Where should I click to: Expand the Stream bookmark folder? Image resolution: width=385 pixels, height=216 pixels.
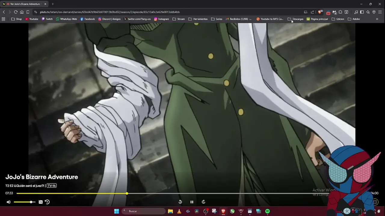179,19
